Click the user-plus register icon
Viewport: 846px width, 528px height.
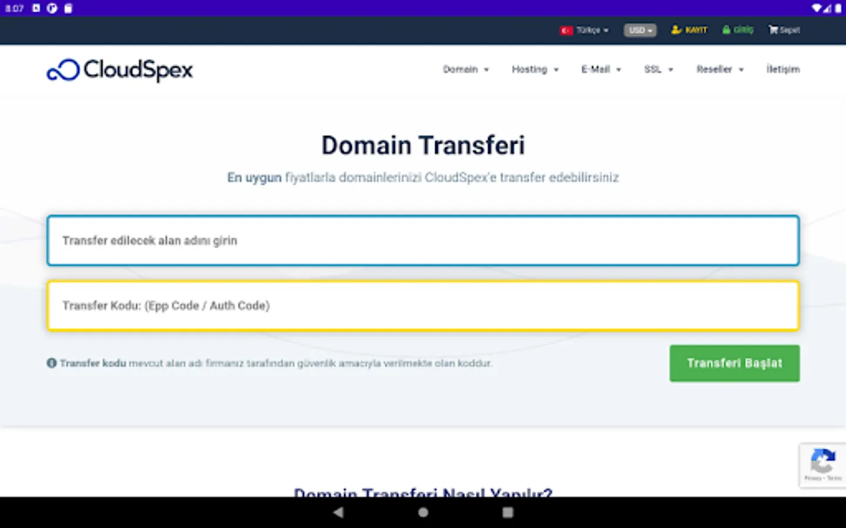click(x=676, y=30)
